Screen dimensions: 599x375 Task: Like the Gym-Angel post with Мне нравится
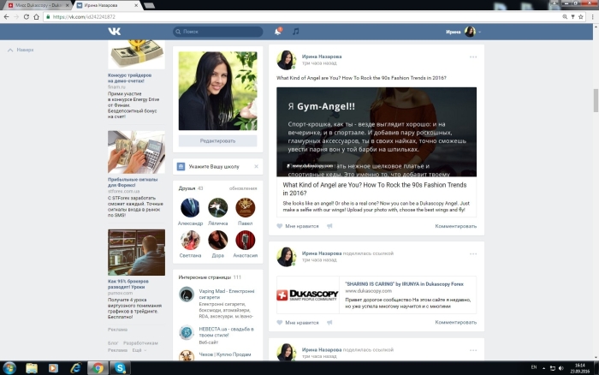point(298,226)
